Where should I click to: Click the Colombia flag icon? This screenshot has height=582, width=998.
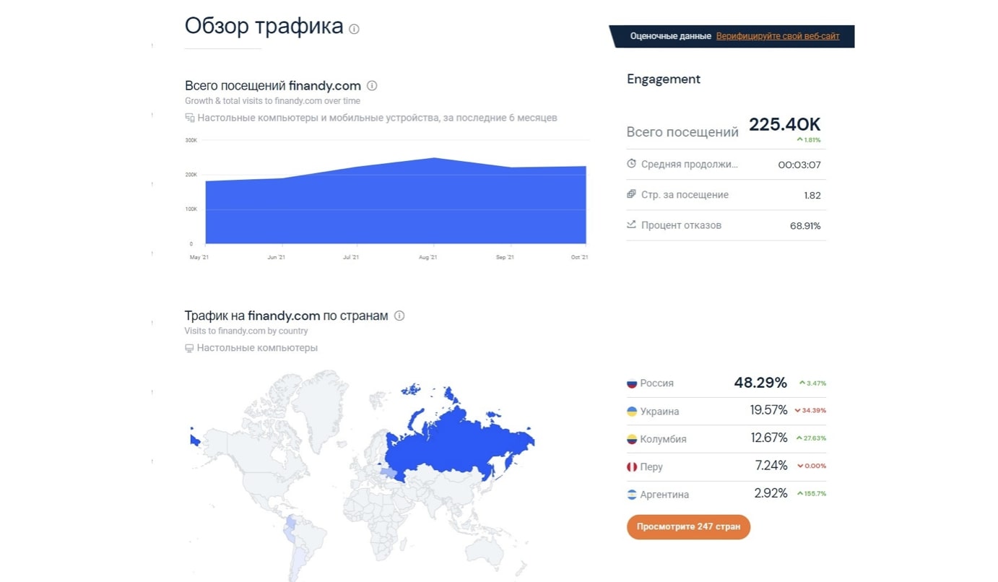click(632, 439)
